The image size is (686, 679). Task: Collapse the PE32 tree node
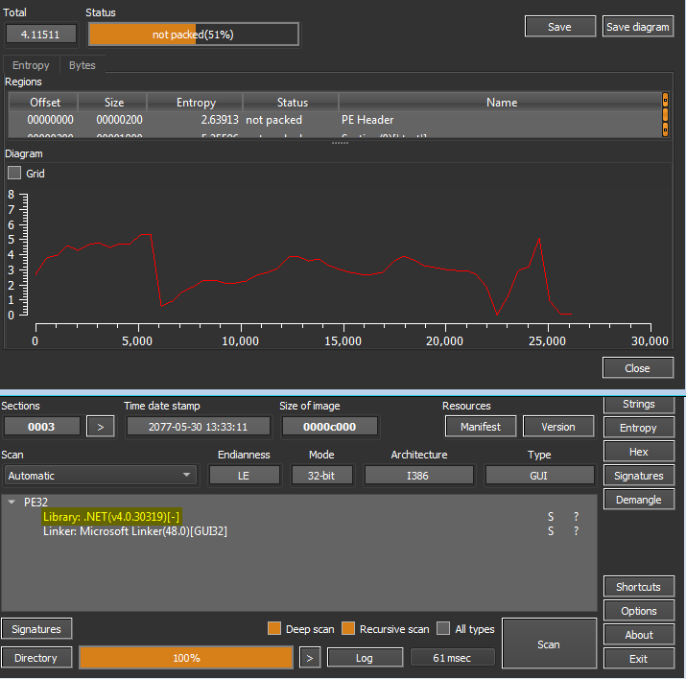point(12,502)
